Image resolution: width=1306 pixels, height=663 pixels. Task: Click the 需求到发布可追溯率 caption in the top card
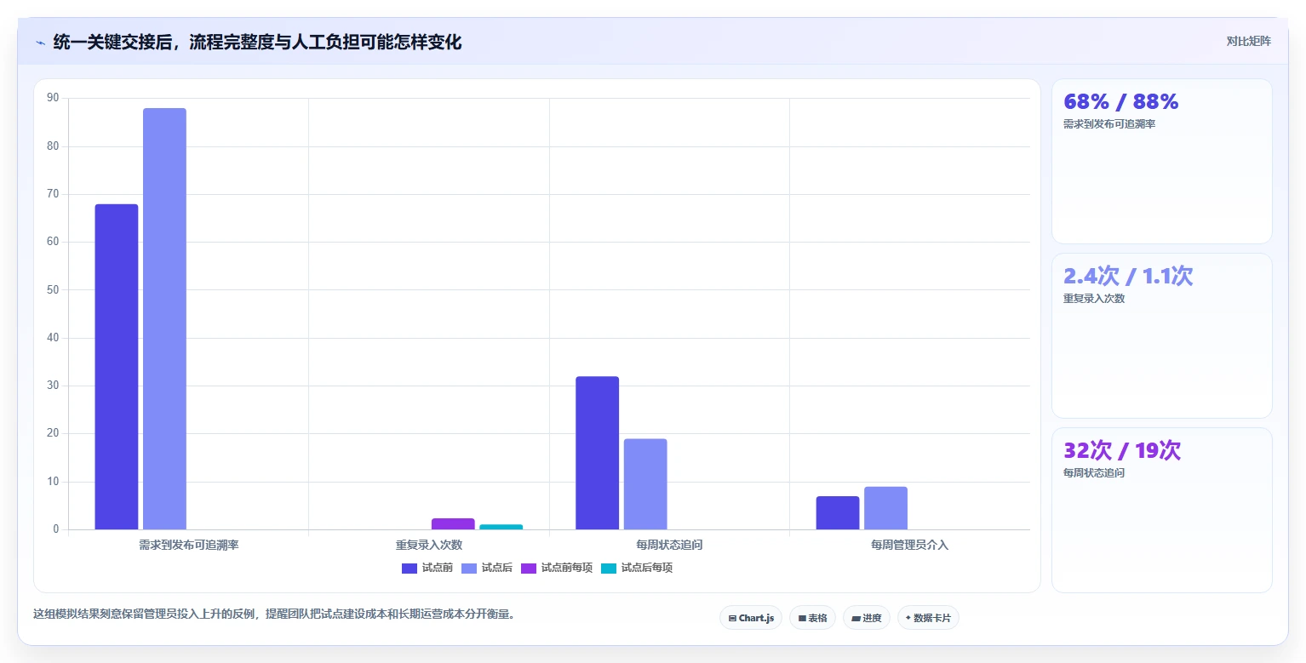click(x=1109, y=124)
